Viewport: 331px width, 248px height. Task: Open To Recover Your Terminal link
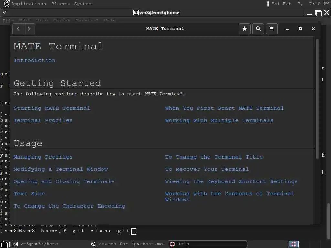coord(207,169)
